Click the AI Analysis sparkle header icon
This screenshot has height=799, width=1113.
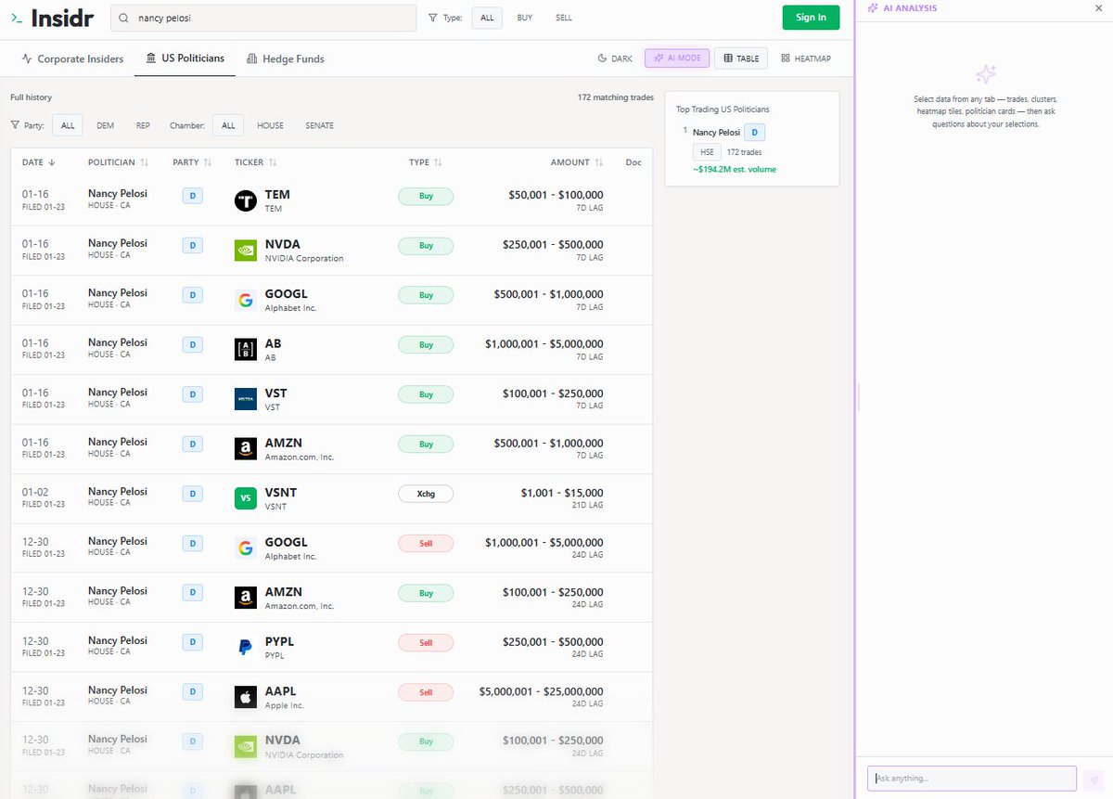tap(873, 8)
